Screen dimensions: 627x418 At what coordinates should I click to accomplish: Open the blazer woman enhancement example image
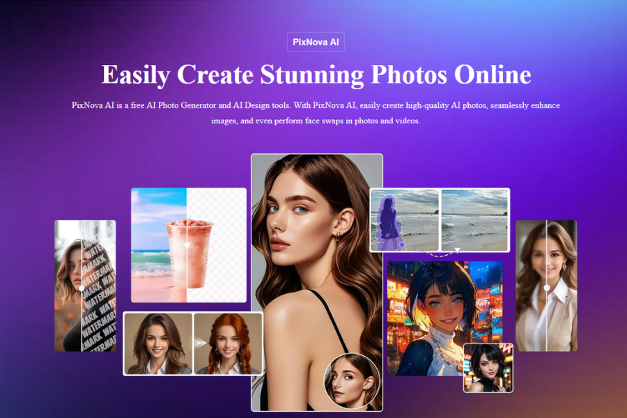546,286
